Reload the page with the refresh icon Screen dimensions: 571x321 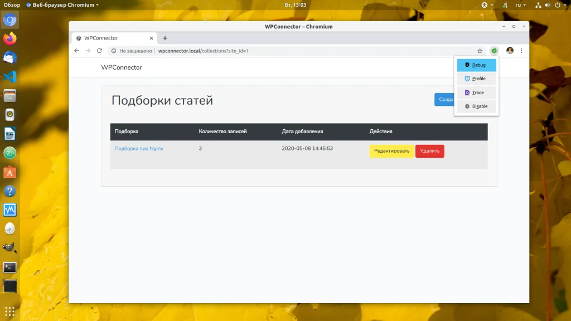click(99, 51)
